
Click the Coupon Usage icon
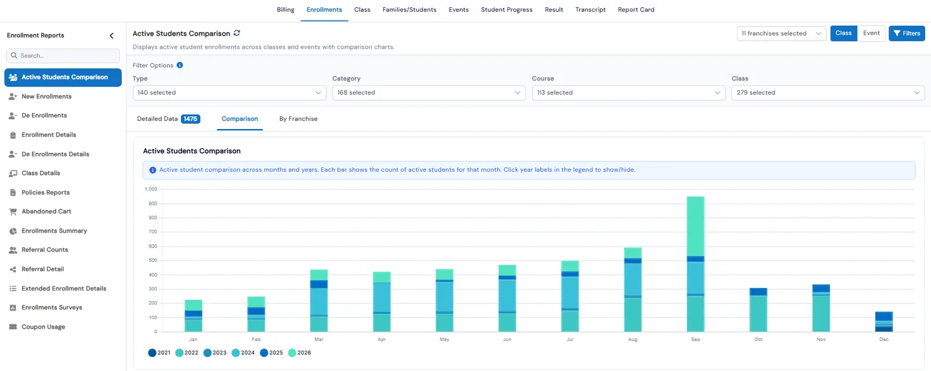click(13, 327)
